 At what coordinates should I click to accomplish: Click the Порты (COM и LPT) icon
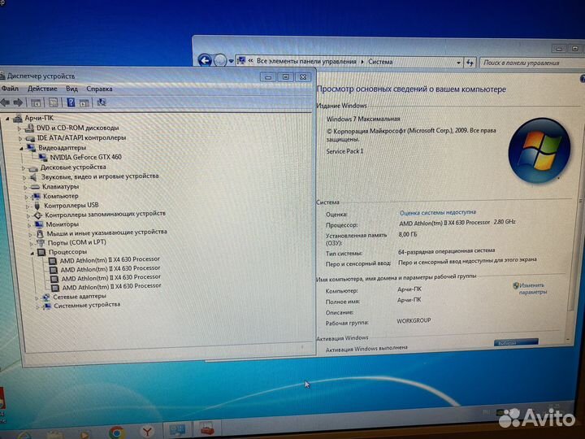pos(41,243)
